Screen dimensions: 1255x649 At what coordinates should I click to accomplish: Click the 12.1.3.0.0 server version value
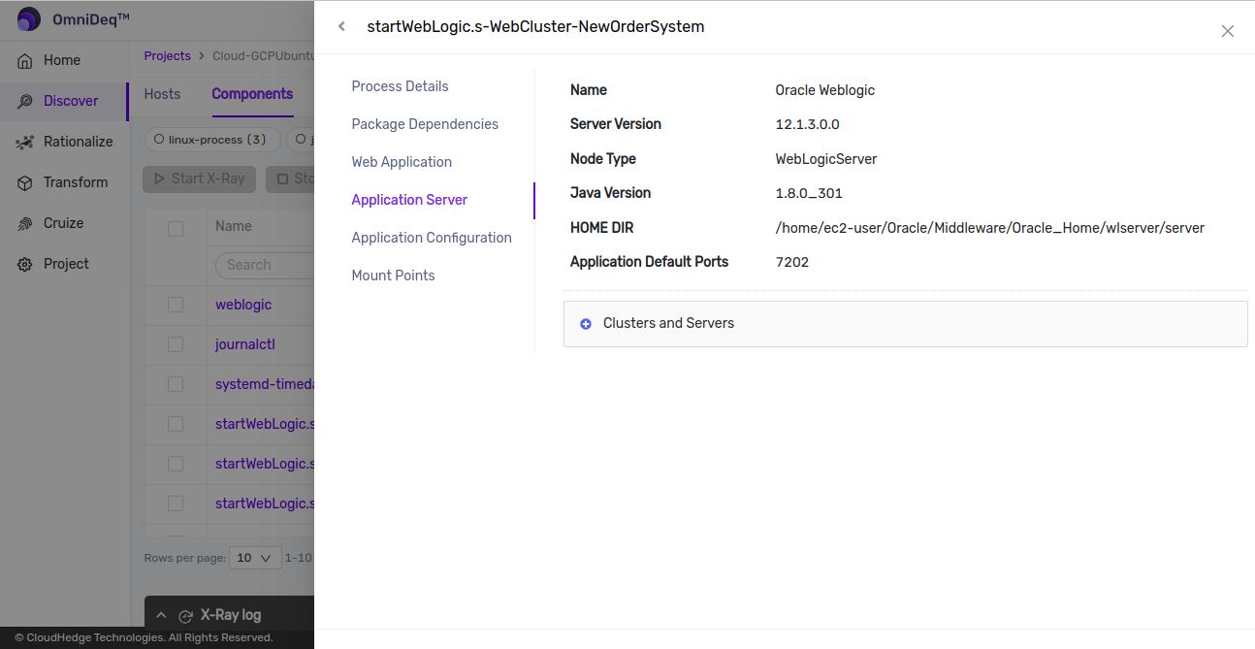[808, 125]
